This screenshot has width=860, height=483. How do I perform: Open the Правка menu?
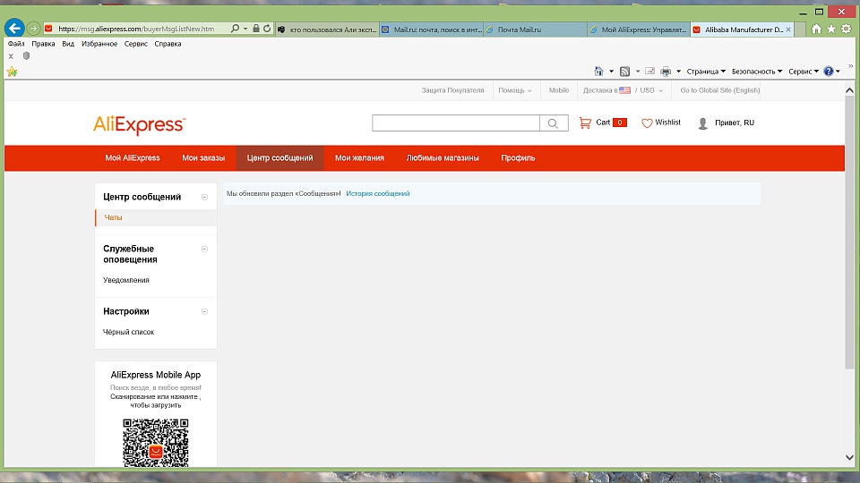(x=43, y=44)
